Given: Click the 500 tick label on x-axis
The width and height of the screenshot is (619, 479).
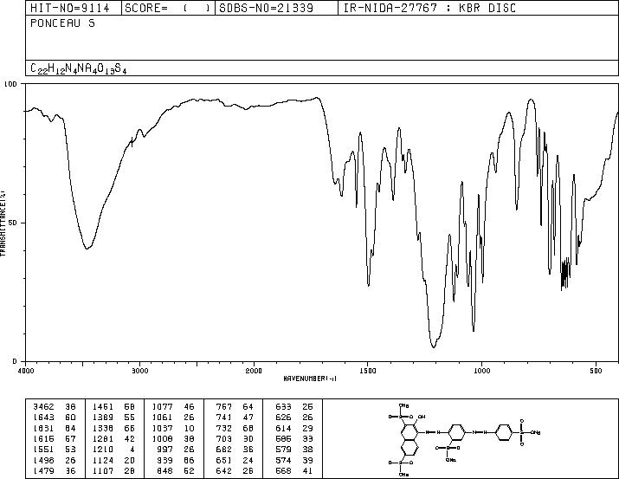Looking at the screenshot, I should (x=596, y=371).
